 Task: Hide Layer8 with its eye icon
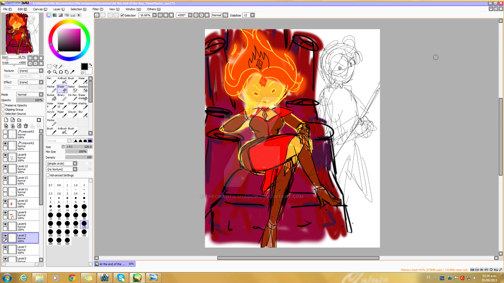pos(5,155)
